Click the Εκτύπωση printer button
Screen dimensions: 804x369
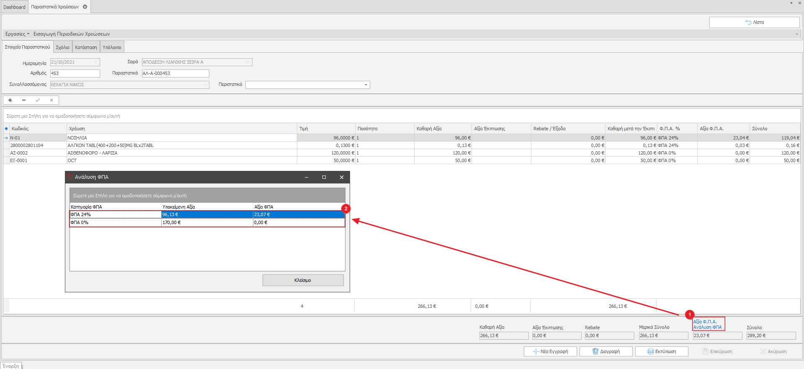click(661, 351)
